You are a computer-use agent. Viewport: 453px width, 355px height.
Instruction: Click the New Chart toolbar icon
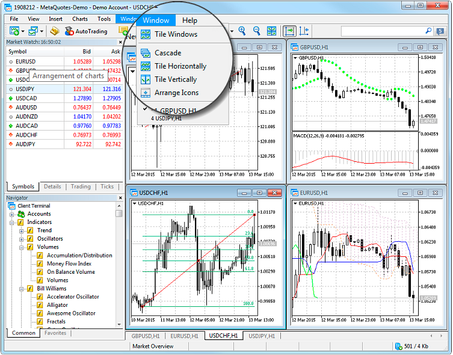(14, 31)
